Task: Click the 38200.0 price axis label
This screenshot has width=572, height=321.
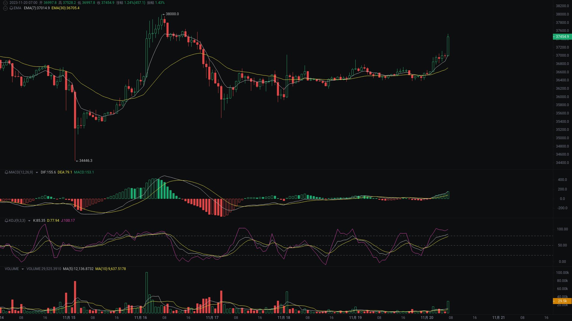Action: pos(562,6)
